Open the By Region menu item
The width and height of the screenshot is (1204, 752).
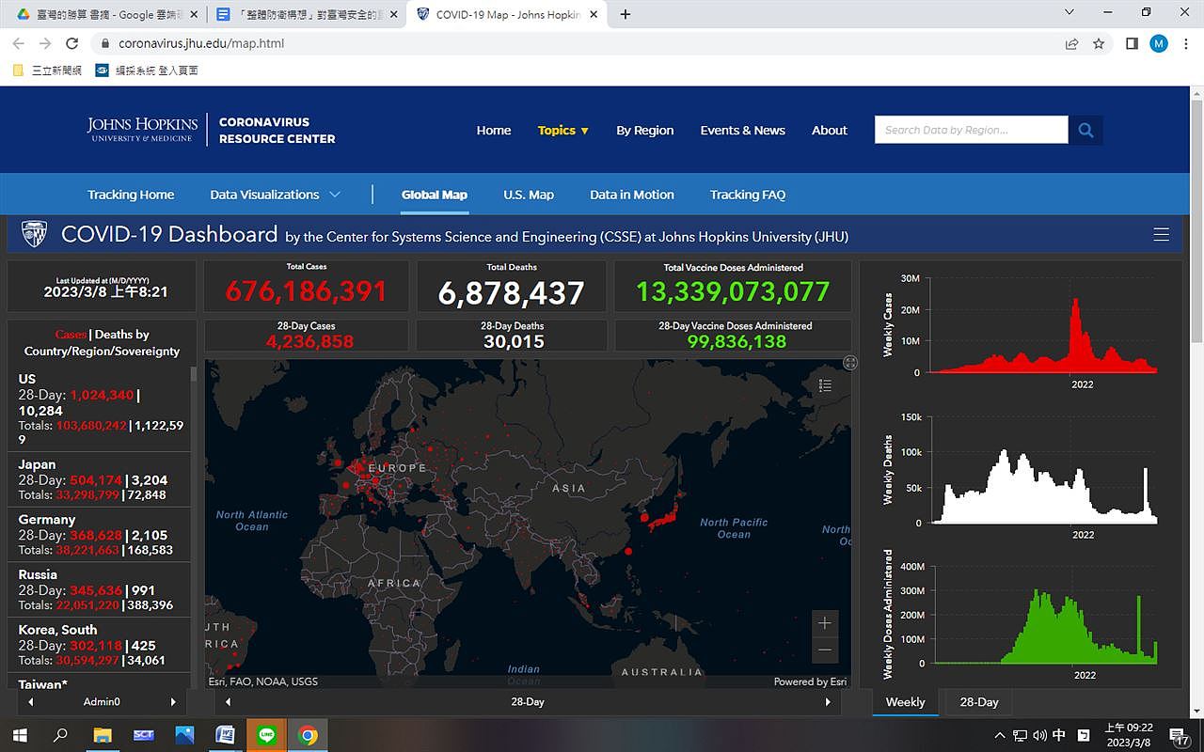click(x=645, y=130)
